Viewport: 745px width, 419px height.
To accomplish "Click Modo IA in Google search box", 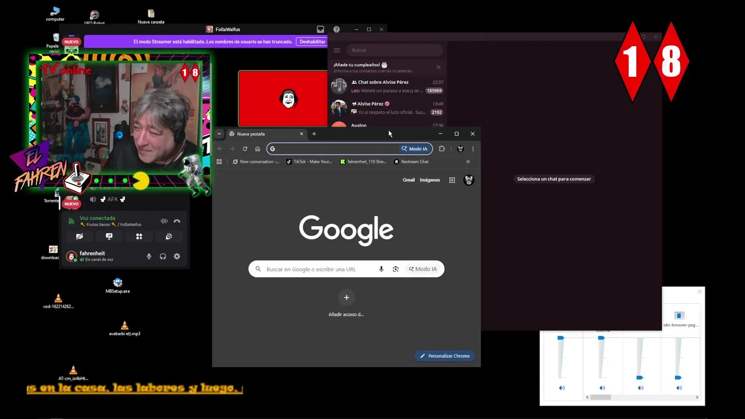I will coord(423,269).
